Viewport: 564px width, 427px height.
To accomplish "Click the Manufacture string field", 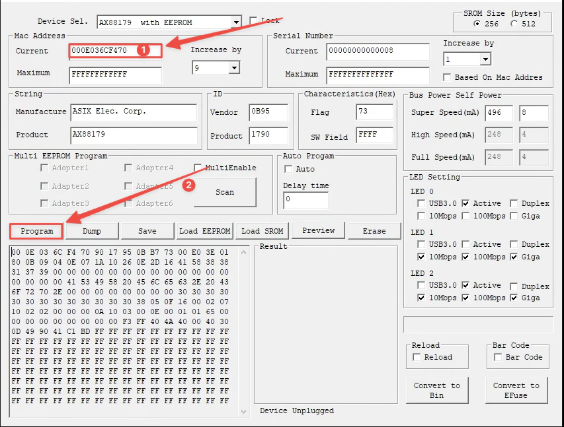I will [x=134, y=112].
